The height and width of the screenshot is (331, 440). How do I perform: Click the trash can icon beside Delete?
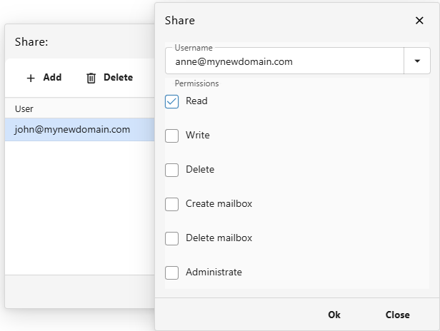[91, 78]
